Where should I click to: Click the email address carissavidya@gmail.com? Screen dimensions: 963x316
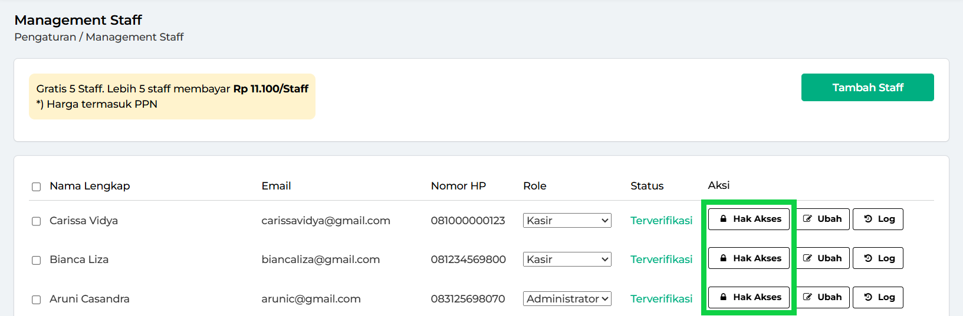point(326,221)
